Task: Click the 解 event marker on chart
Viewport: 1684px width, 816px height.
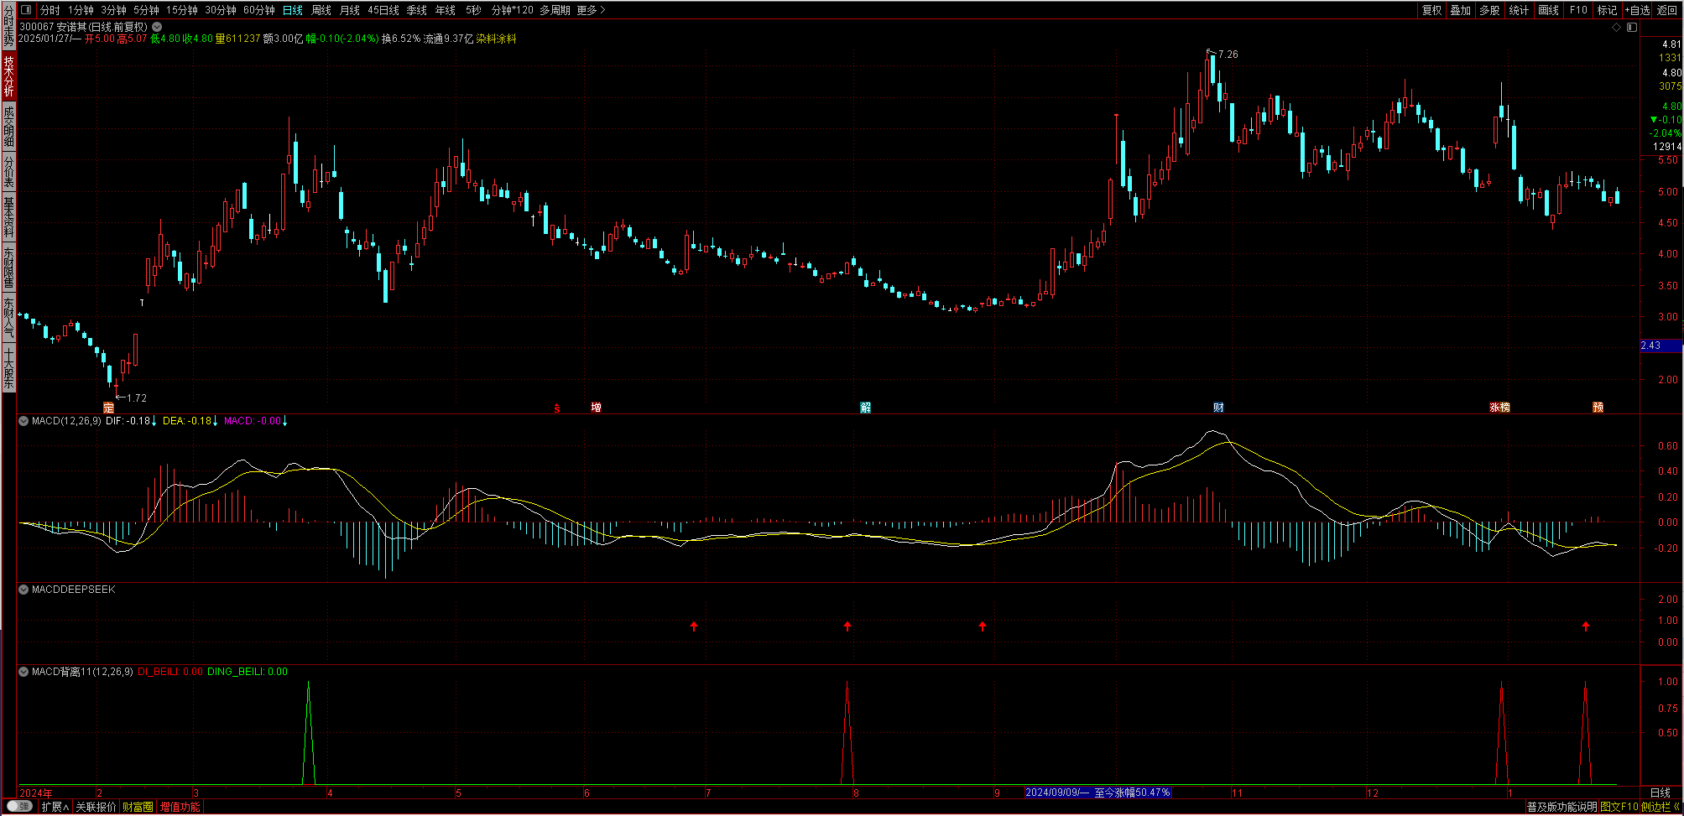Action: point(866,408)
